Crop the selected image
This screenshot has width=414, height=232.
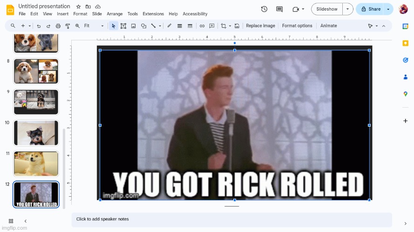(x=224, y=26)
